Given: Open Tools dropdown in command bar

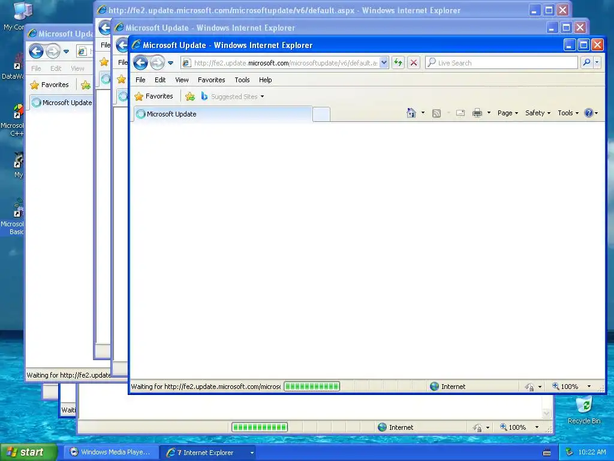Looking at the screenshot, I should coord(568,113).
